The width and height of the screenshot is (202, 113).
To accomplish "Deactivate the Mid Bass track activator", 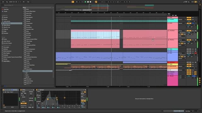I will tap(189, 40).
